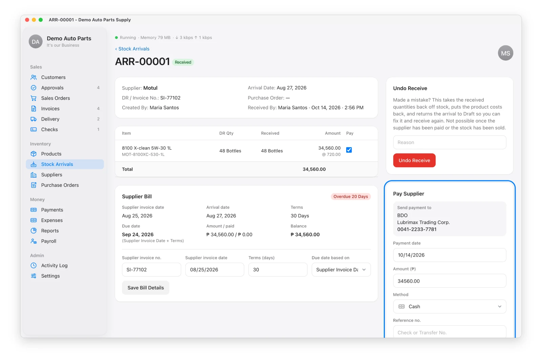Open the MS user avatar menu

[505, 53]
